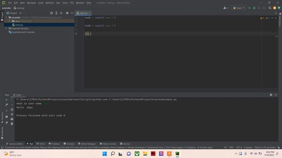Toggle soft-wrap in Run console
This screenshot has width=282, height=158.
point(12,110)
